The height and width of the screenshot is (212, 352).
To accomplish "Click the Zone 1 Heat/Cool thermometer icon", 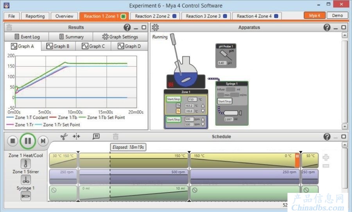I will pyautogui.click(x=25, y=163).
